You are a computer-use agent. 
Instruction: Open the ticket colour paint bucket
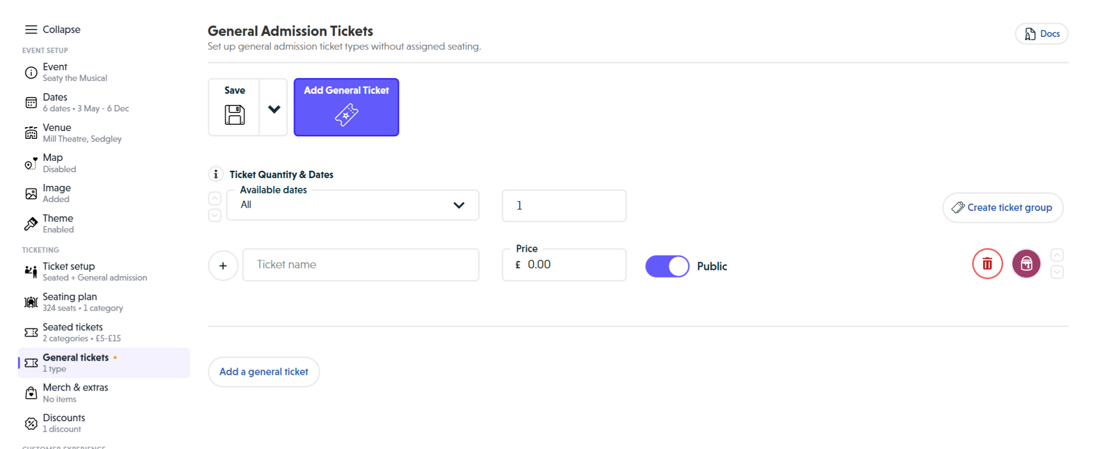1026,264
